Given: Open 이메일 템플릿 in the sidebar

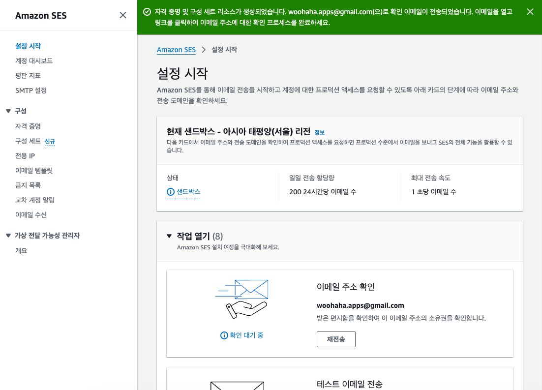Looking at the screenshot, I should pyautogui.click(x=34, y=171).
